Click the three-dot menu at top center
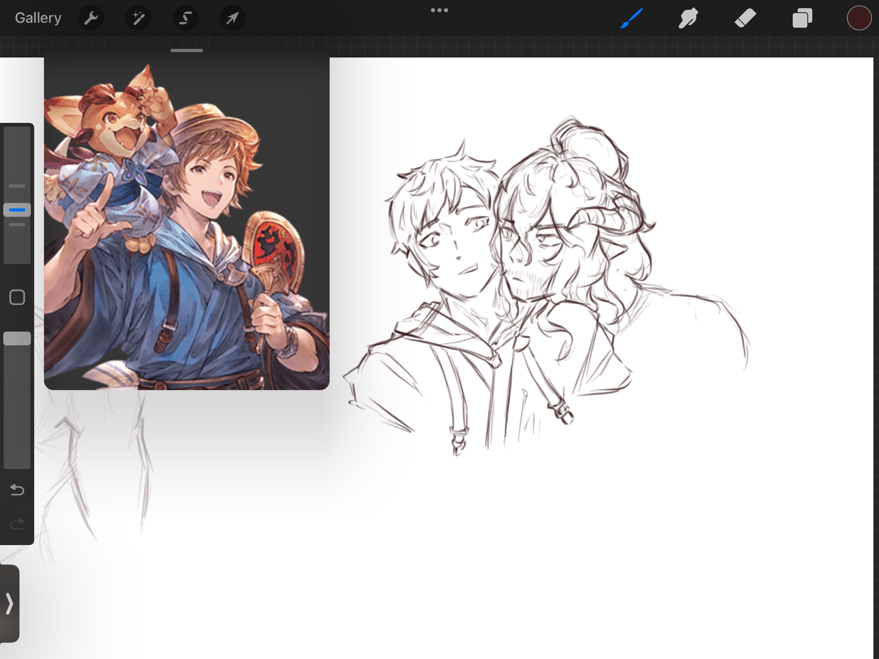This screenshot has width=879, height=659. click(439, 10)
